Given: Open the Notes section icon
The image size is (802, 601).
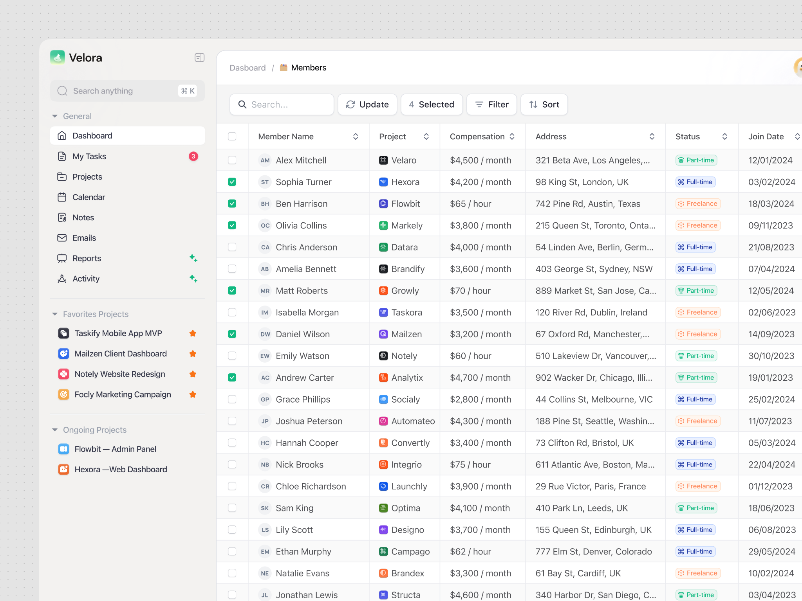Looking at the screenshot, I should (62, 217).
